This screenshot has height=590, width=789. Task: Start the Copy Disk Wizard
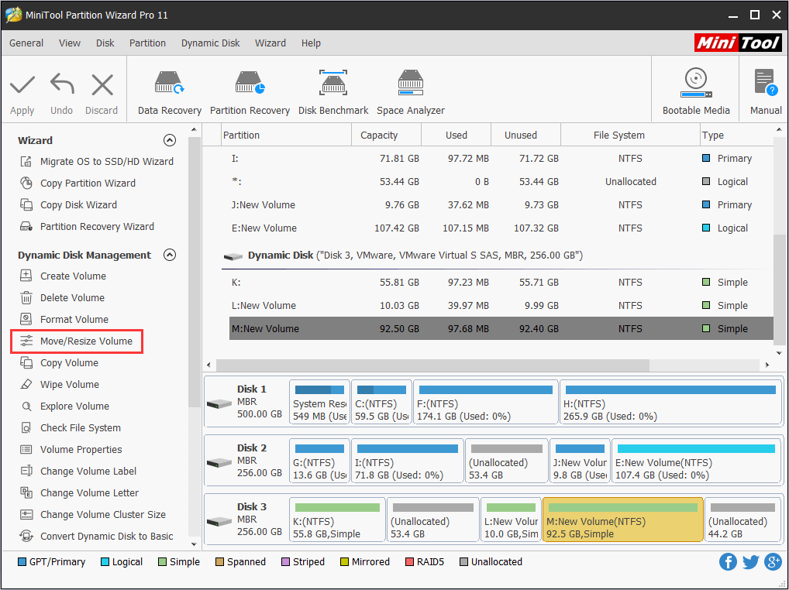(x=68, y=204)
